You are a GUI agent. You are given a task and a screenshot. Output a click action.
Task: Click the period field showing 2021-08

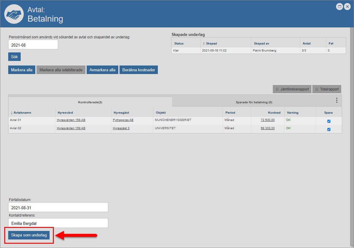point(33,45)
